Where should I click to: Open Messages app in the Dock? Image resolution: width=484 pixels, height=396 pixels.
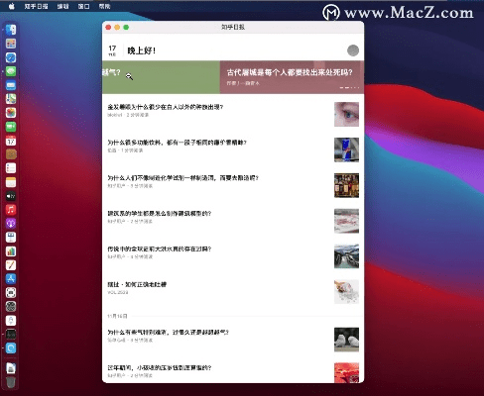[11, 71]
